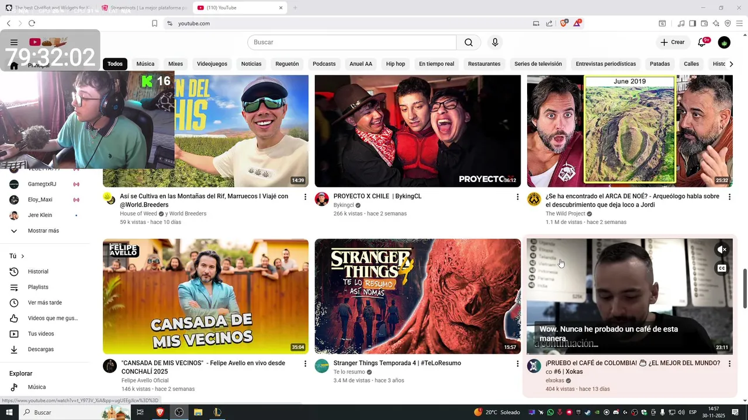Open YouTube notifications bell
This screenshot has height=420, width=748.
702,42
